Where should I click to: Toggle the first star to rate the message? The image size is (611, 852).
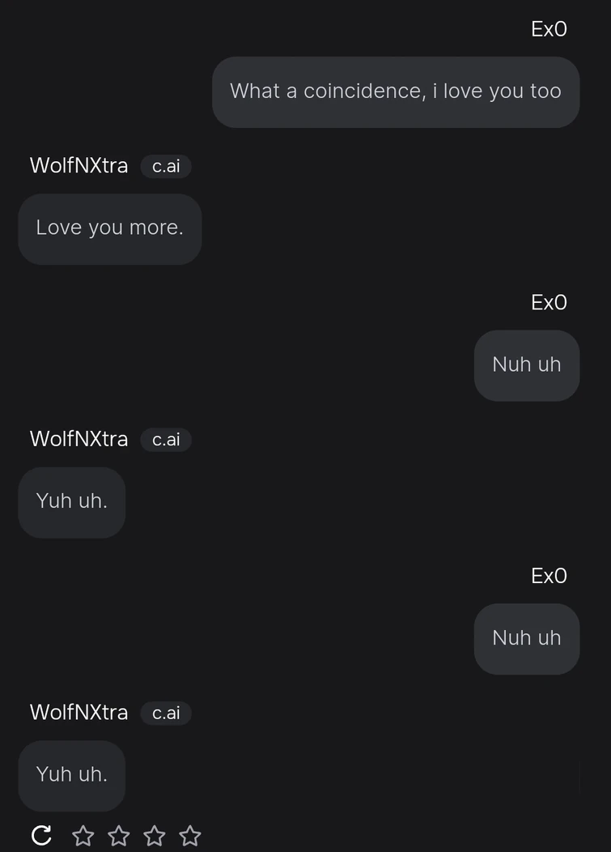pos(83,835)
